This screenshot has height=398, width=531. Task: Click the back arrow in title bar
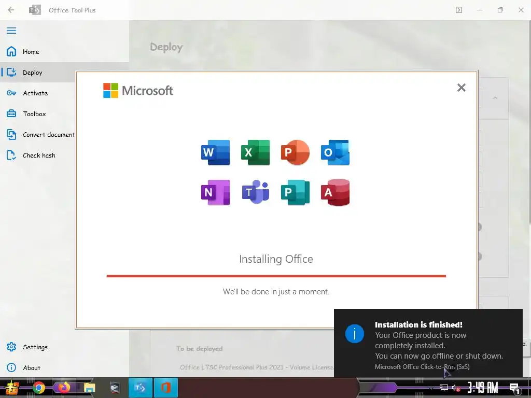(x=11, y=10)
